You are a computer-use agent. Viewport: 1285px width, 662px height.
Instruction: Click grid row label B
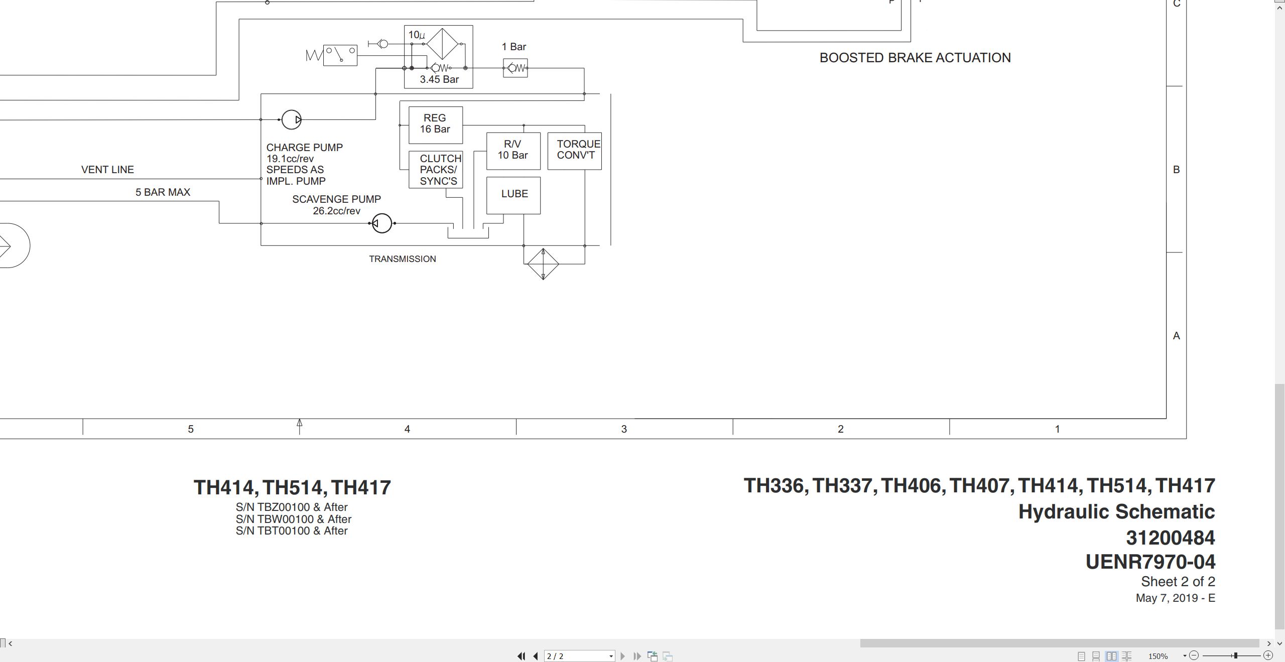point(1176,170)
